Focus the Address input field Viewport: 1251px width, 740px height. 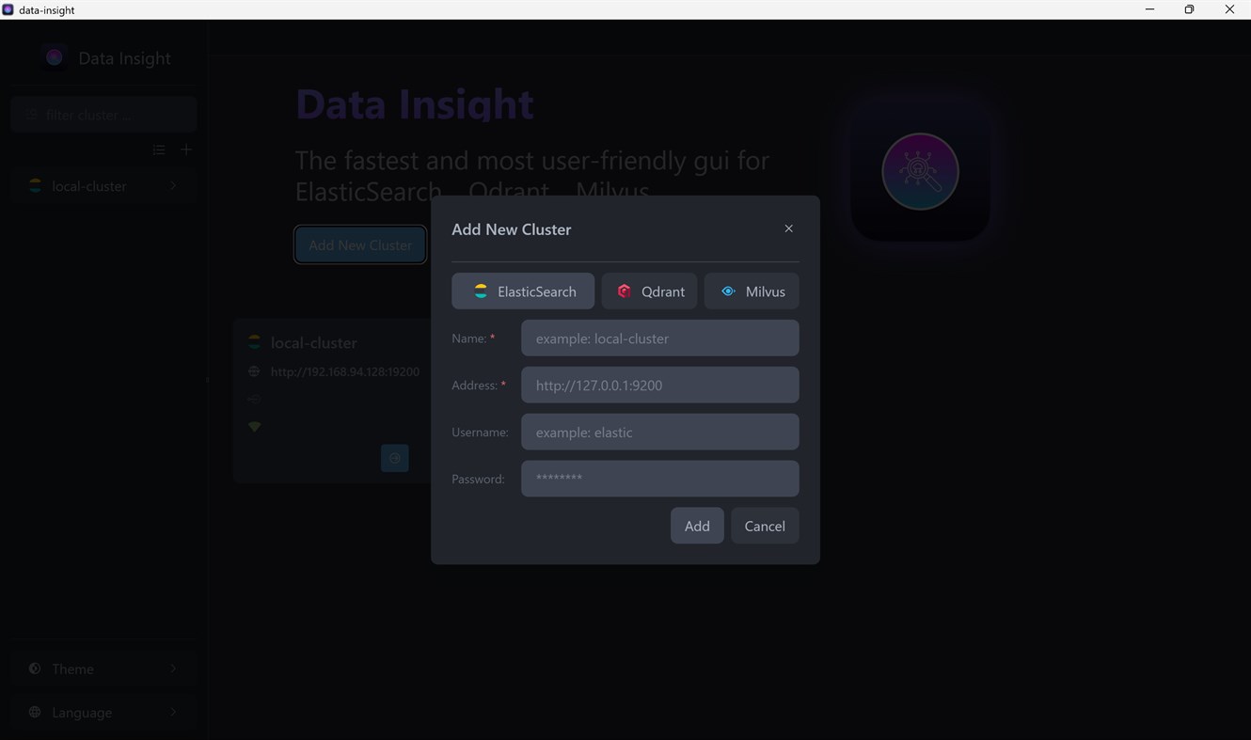point(660,386)
